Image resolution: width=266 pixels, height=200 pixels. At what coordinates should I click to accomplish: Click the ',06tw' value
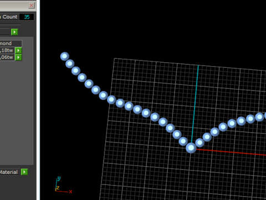pyautogui.click(x=7, y=57)
